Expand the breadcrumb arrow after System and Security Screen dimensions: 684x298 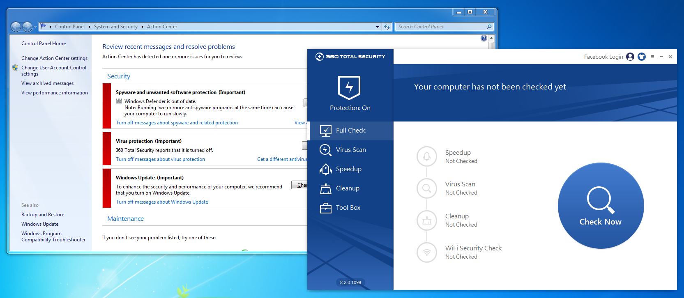click(143, 27)
